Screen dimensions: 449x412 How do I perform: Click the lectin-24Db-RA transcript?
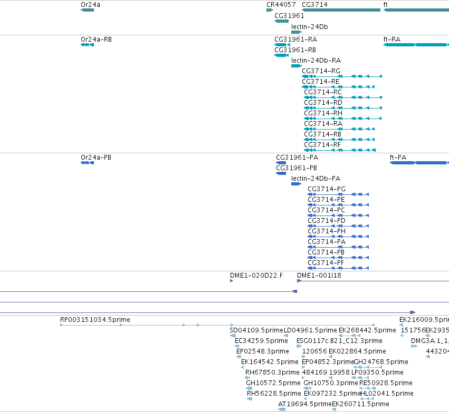tap(297, 66)
